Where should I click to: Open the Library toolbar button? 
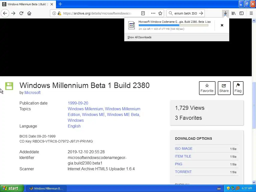233,13
